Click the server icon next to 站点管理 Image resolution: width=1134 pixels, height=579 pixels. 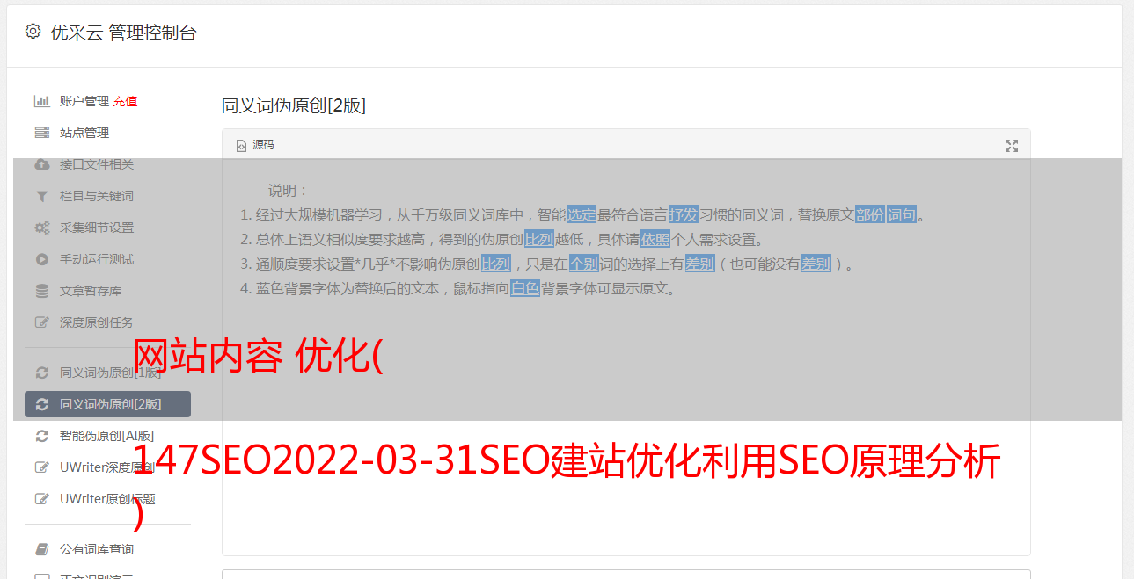pyautogui.click(x=41, y=133)
